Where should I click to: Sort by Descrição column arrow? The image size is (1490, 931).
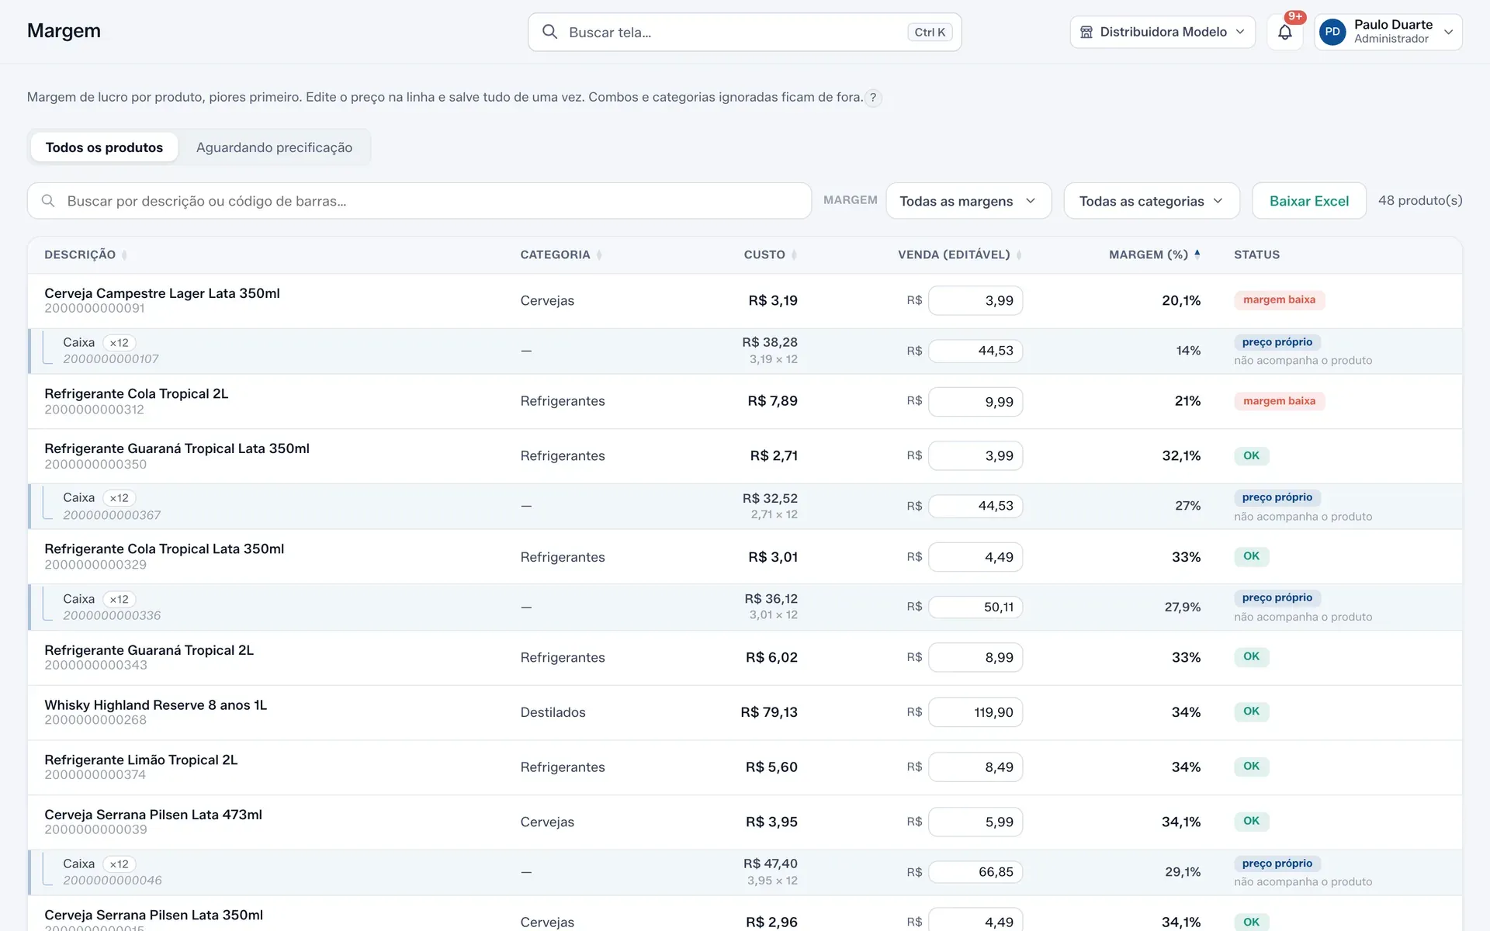click(x=124, y=255)
